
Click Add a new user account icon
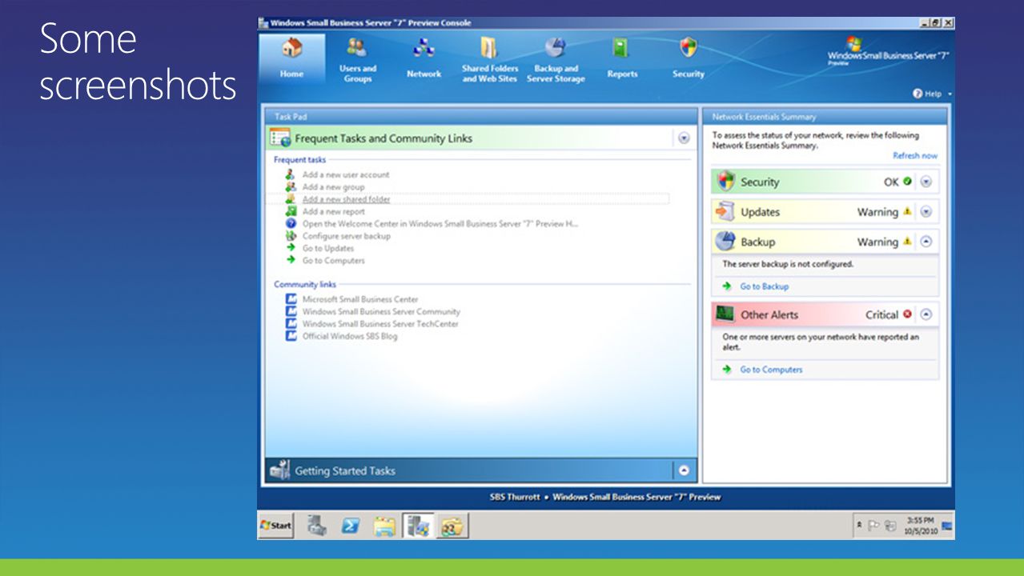[x=291, y=174]
